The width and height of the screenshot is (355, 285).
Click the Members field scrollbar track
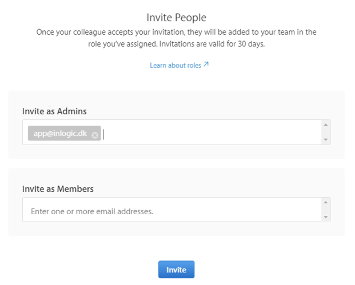tap(326, 210)
